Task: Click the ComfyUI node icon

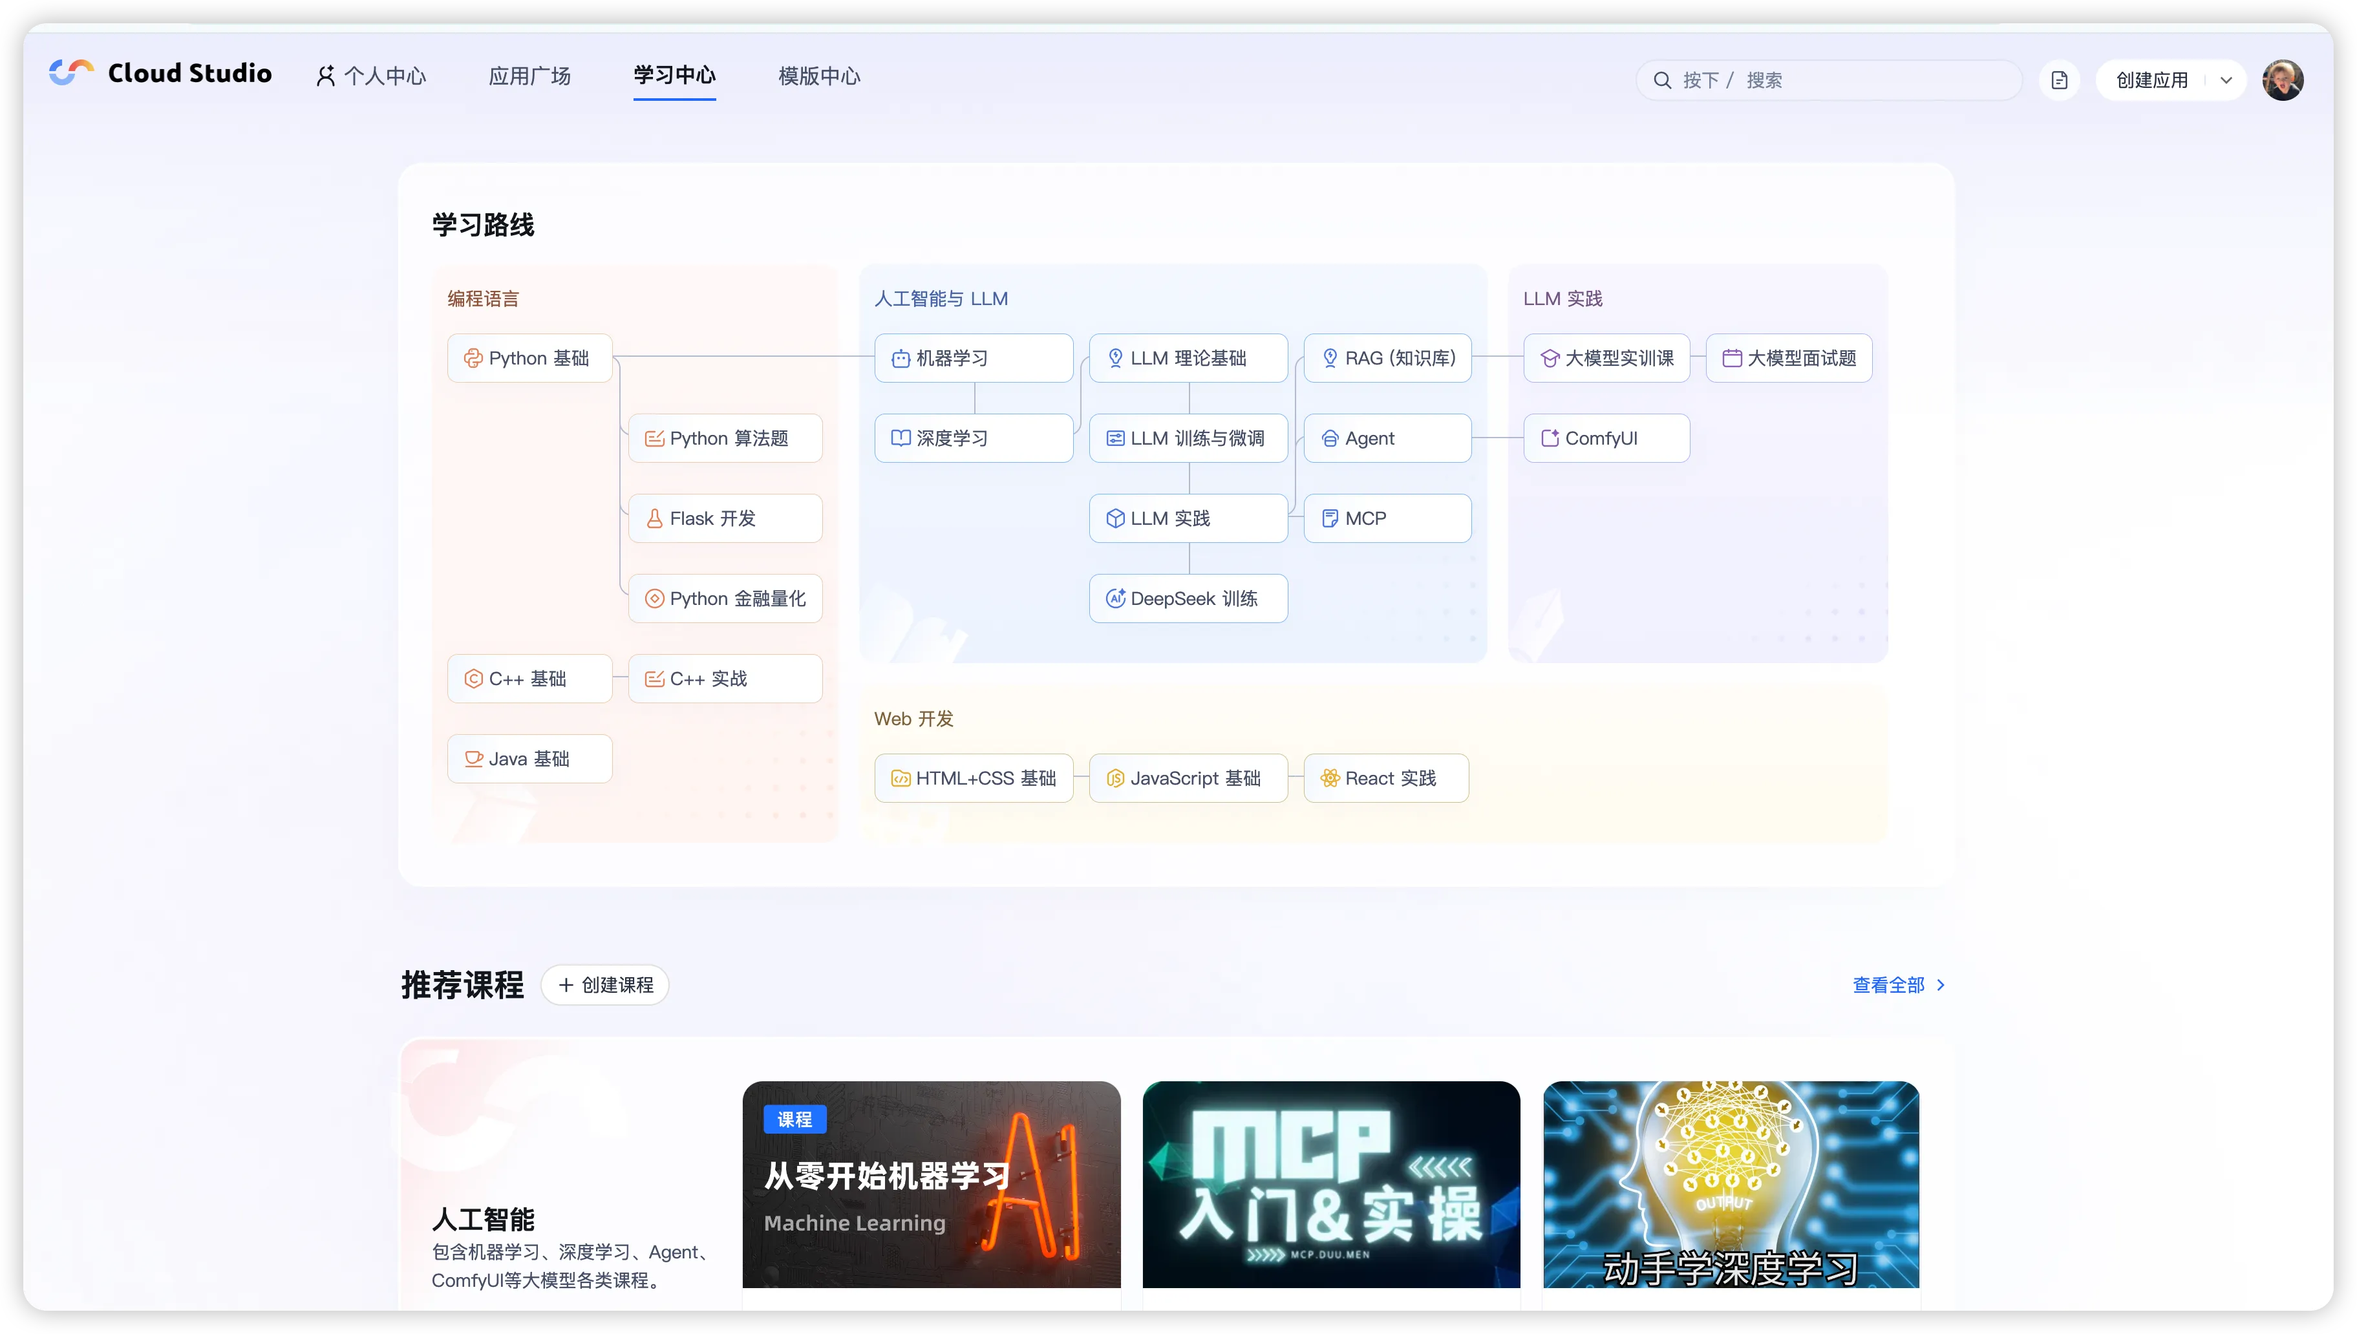Action: [x=1550, y=438]
